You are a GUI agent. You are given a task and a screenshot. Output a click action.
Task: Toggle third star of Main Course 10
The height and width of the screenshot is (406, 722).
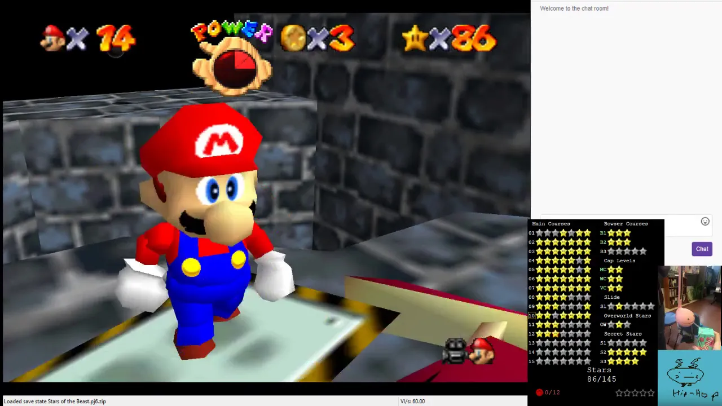[x=555, y=315]
